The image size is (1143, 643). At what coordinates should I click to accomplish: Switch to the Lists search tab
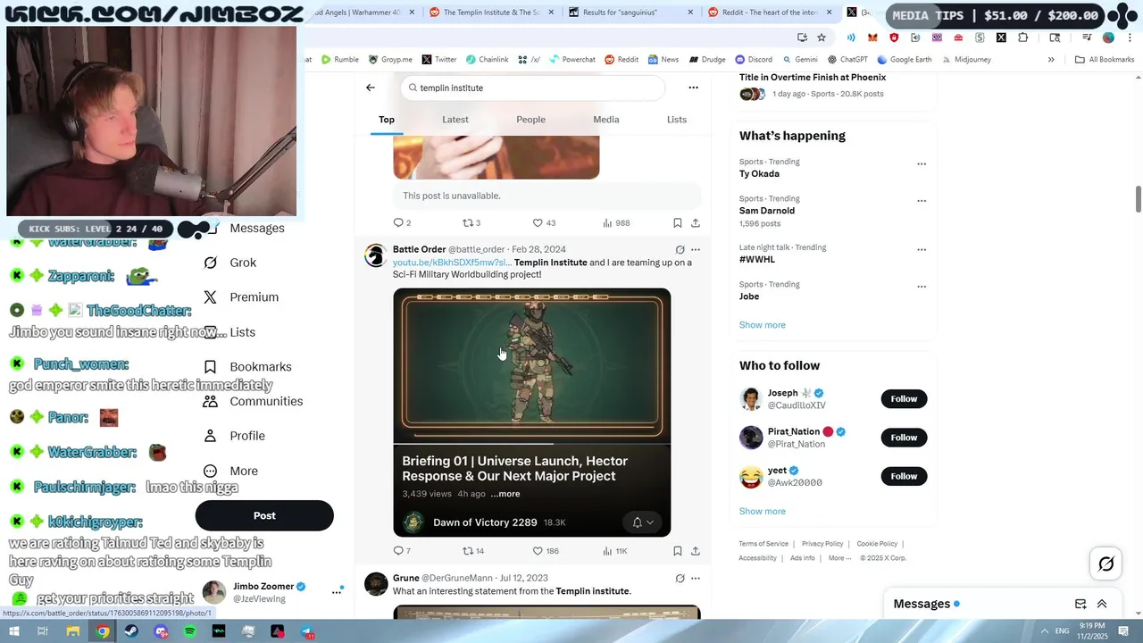point(676,120)
